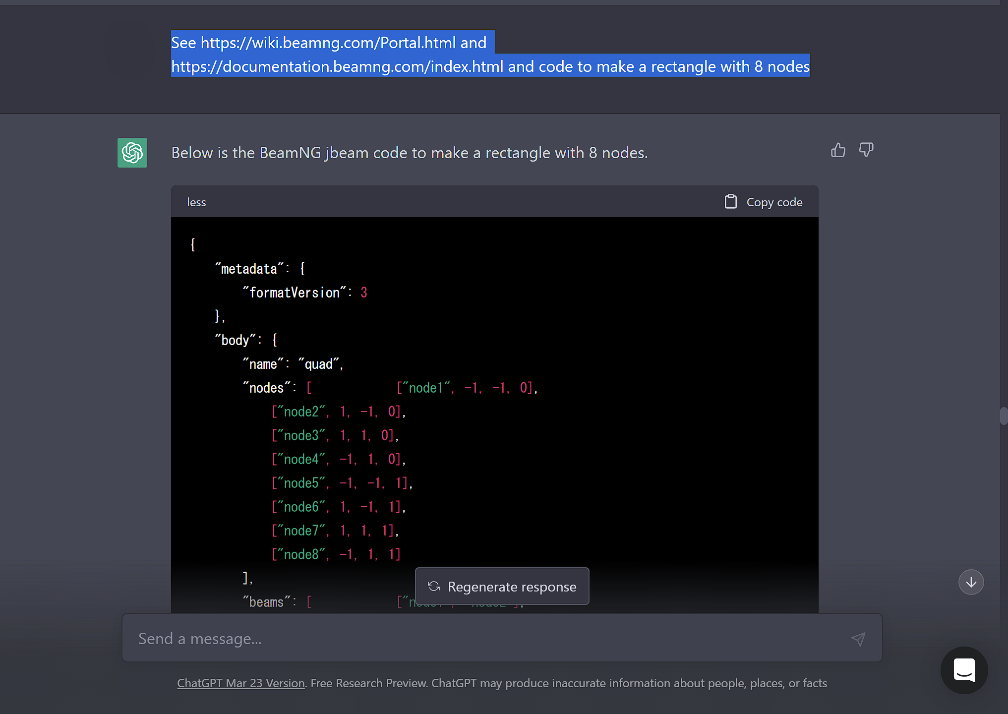Click the "node5" row in code
Screen dimensions: 1008x714
[x=342, y=483]
